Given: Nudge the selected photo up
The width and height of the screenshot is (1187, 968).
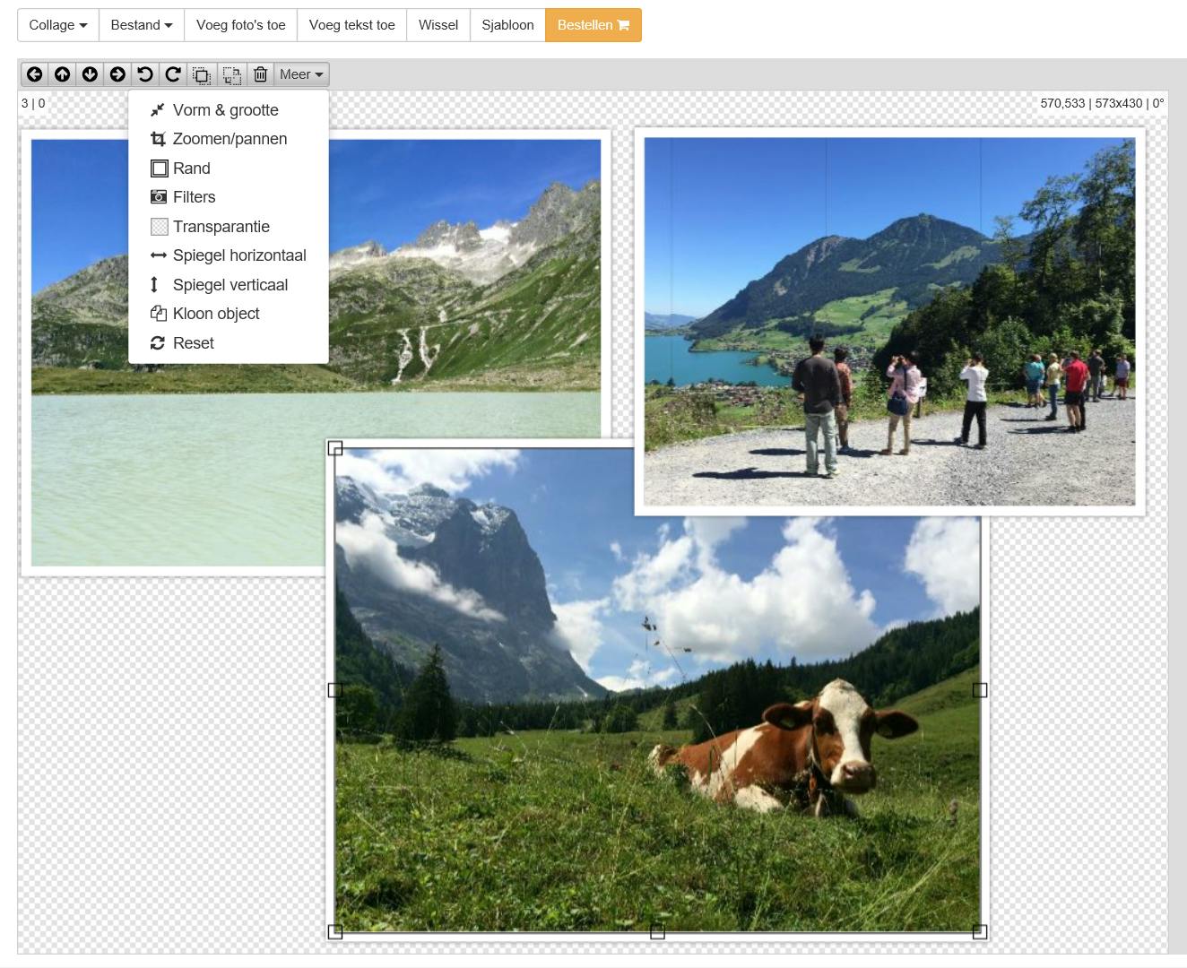Looking at the screenshot, I should tap(62, 74).
